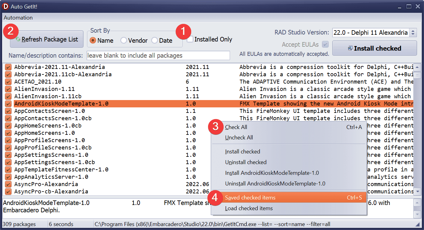Click scroll up arrow of package list
This screenshot has height=230, width=424.
click(418, 68)
